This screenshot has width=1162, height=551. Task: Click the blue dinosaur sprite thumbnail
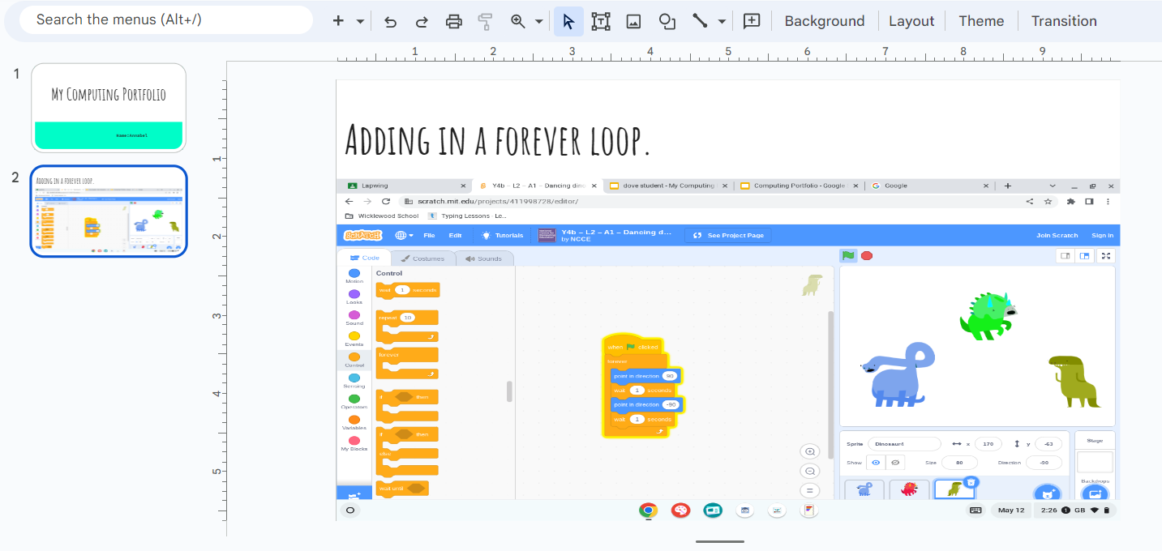point(864,489)
